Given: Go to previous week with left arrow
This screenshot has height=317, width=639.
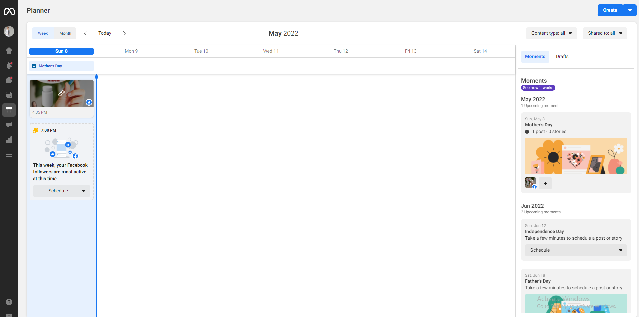Looking at the screenshot, I should point(85,33).
